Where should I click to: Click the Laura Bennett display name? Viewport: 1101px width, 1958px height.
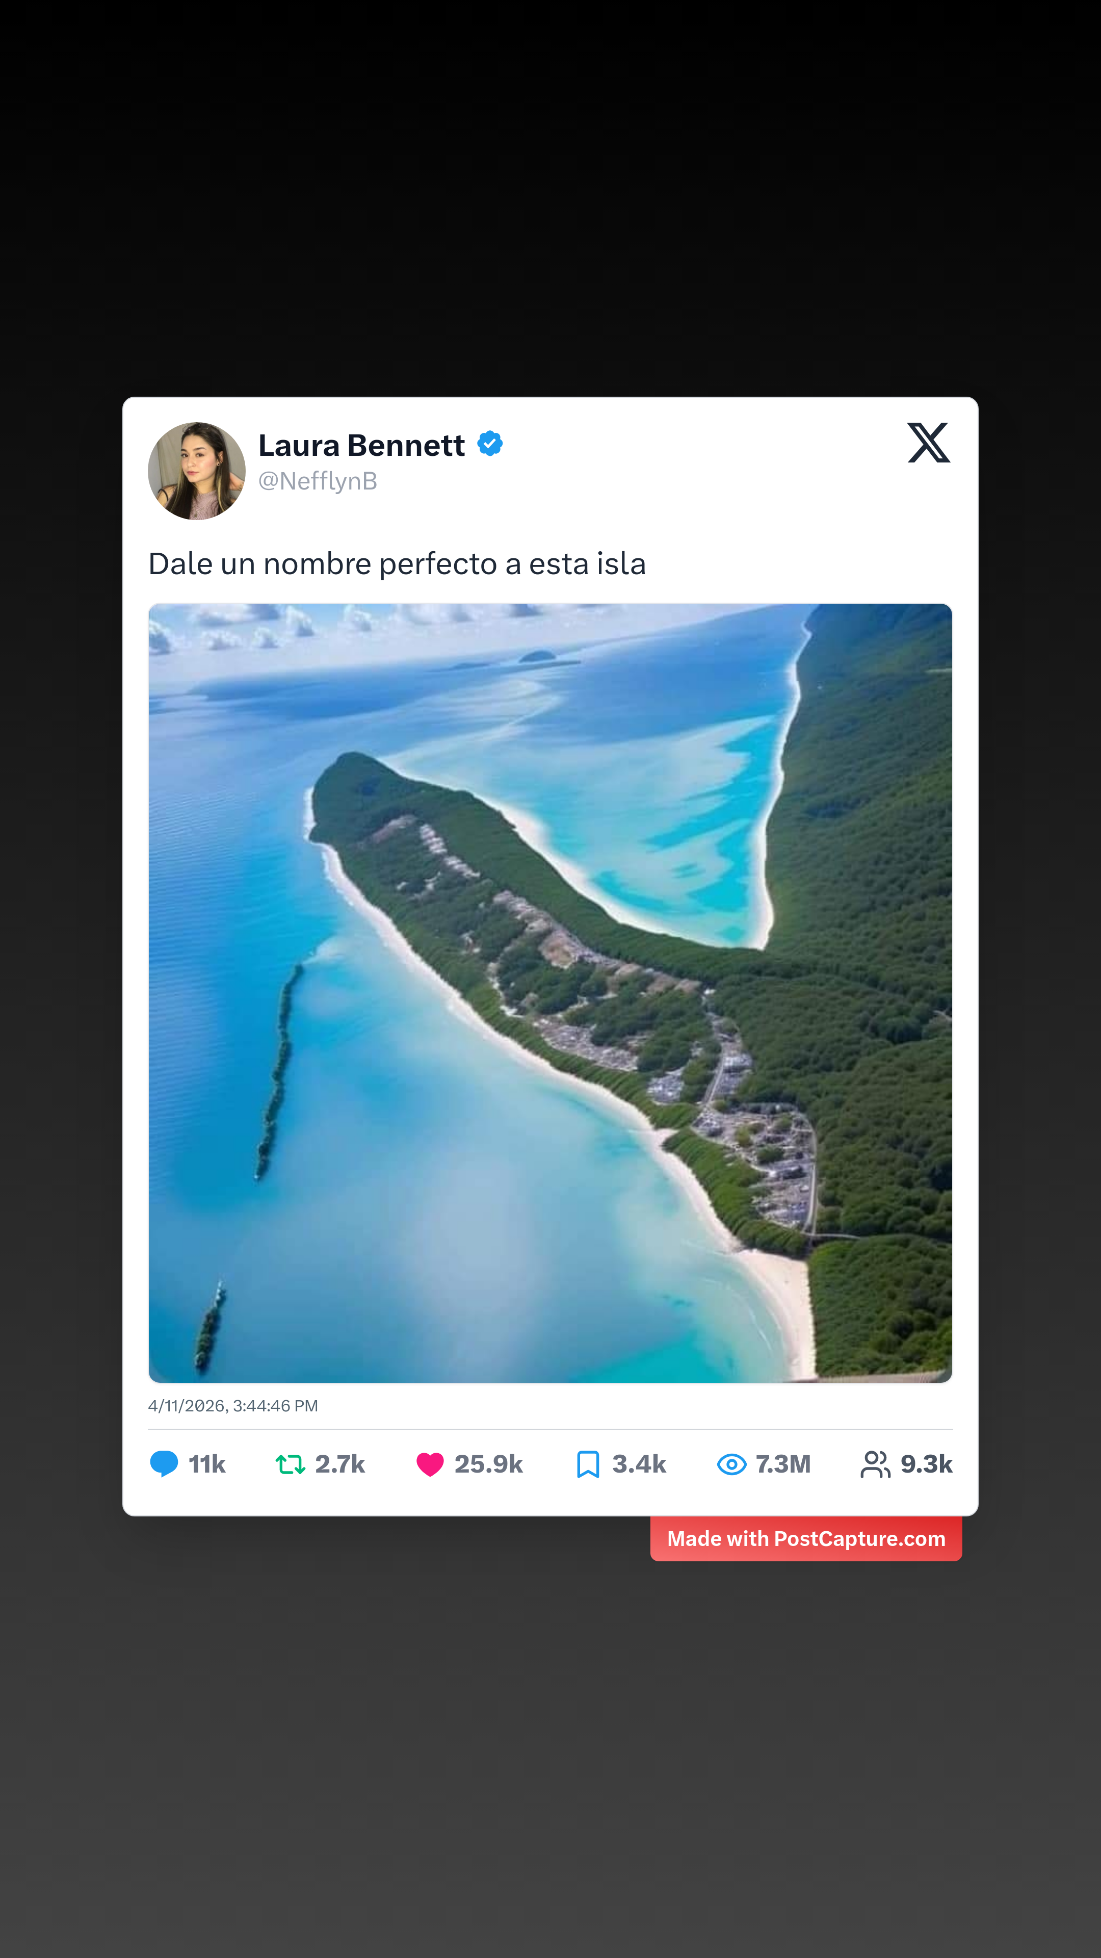pos(361,446)
